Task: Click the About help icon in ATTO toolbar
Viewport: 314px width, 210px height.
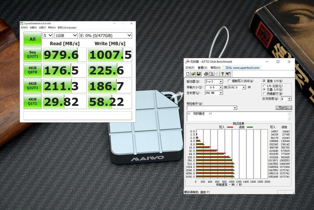Action: coord(223,74)
